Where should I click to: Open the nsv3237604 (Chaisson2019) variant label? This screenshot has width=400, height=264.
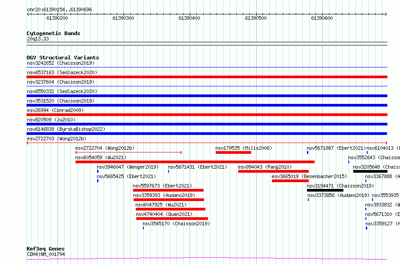61,82
